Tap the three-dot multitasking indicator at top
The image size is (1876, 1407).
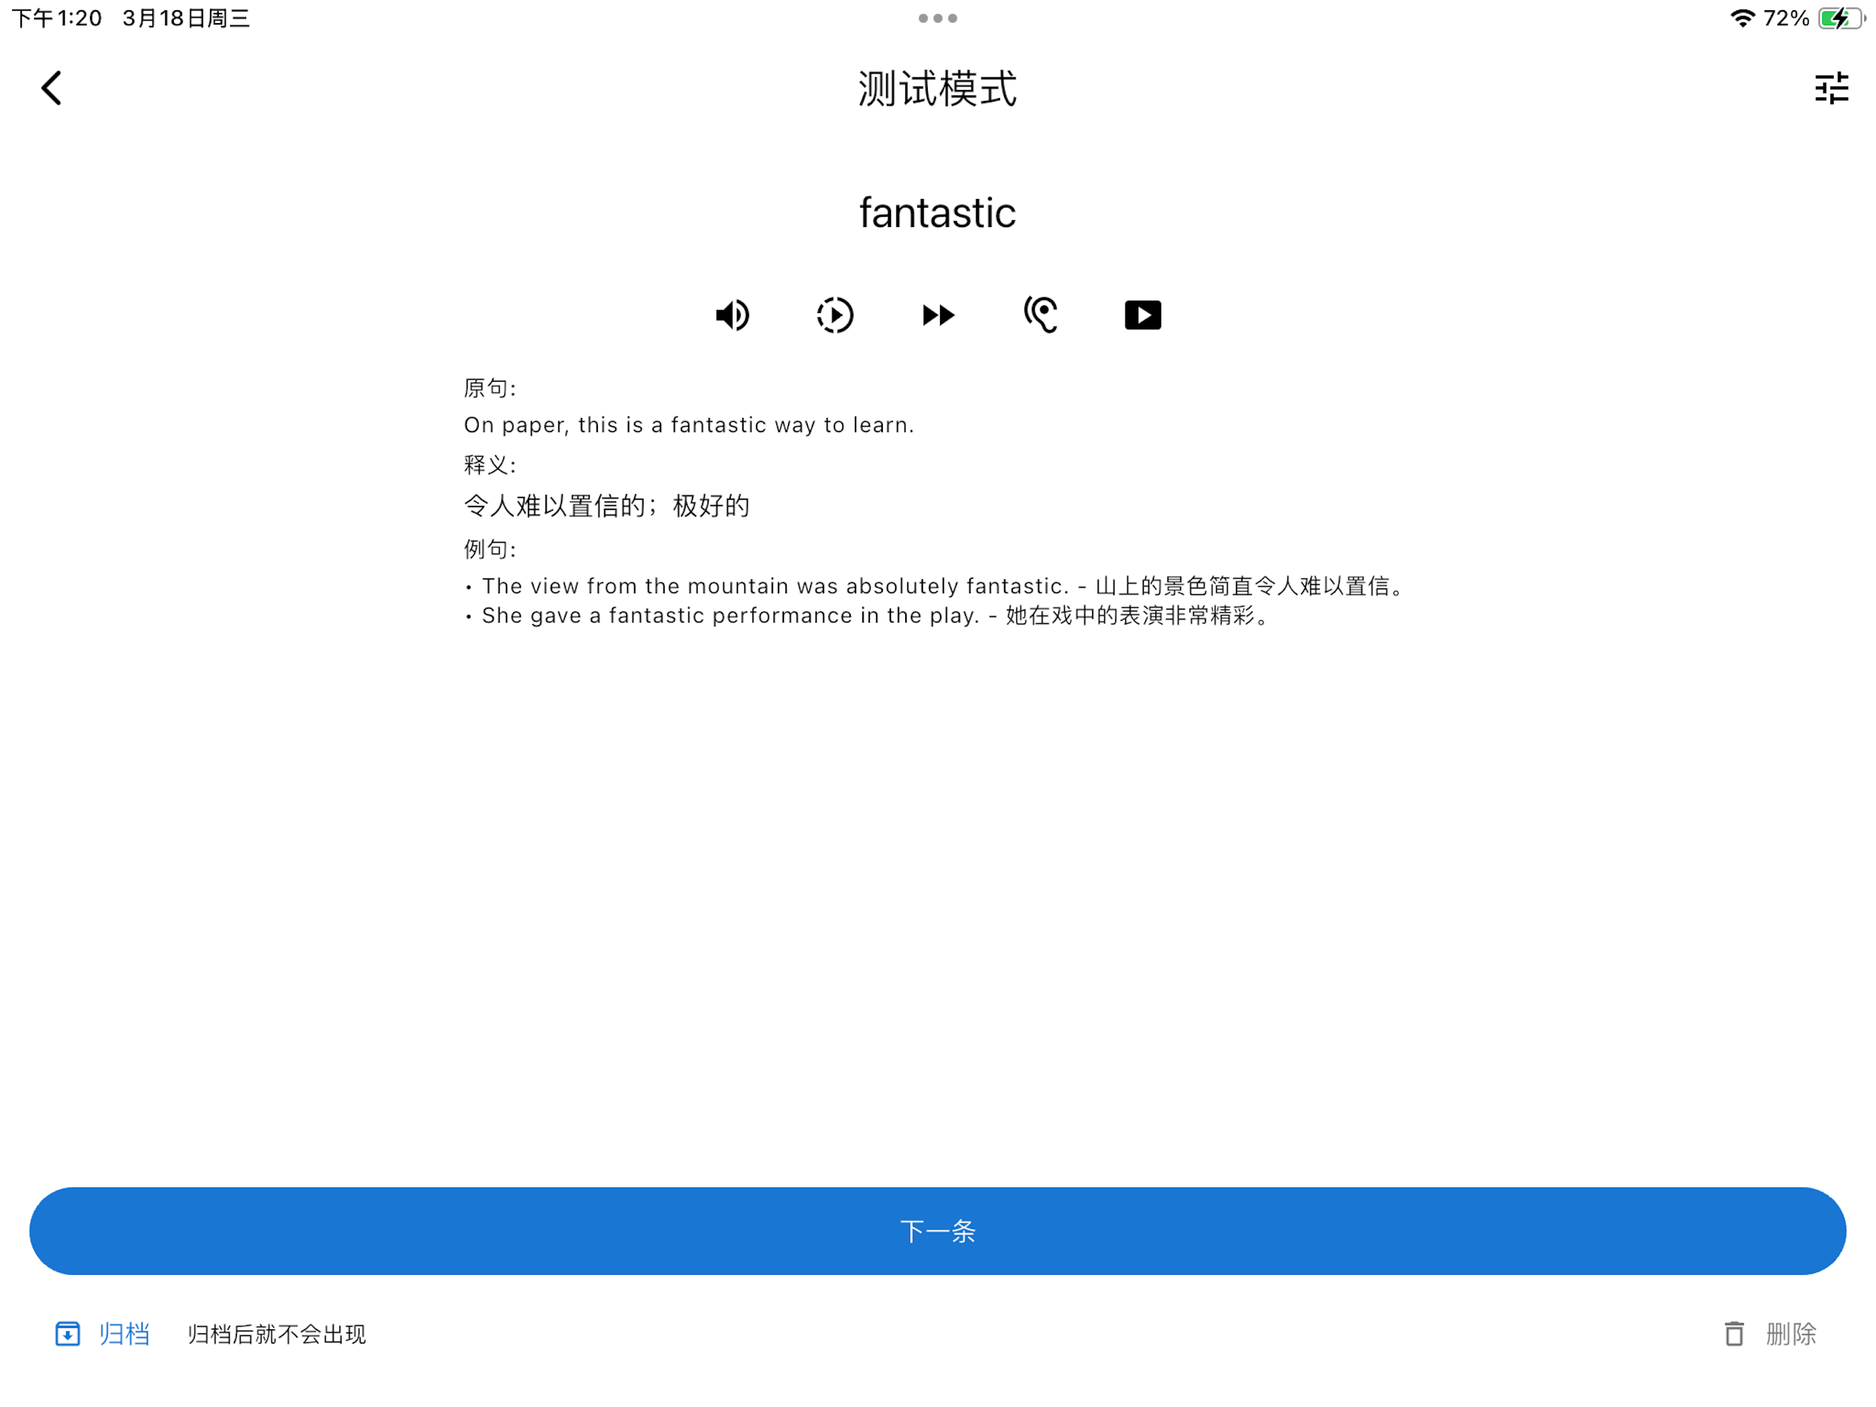[937, 18]
